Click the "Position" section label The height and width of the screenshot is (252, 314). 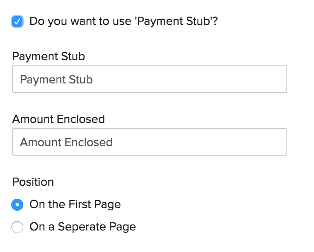(x=33, y=182)
